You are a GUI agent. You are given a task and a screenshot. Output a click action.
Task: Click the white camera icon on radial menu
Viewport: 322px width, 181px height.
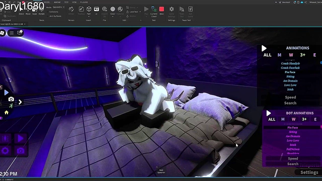[x=11, y=99]
